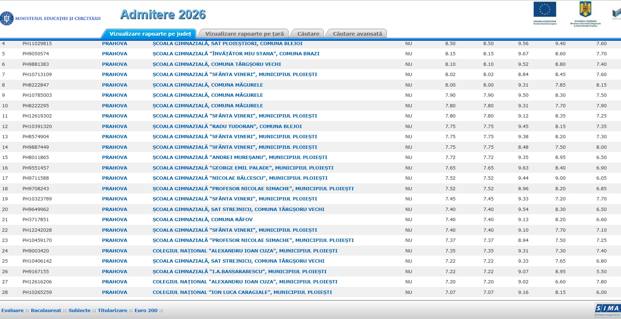
Task: Open the Bacalaureat footer link
Action: pos(46,310)
